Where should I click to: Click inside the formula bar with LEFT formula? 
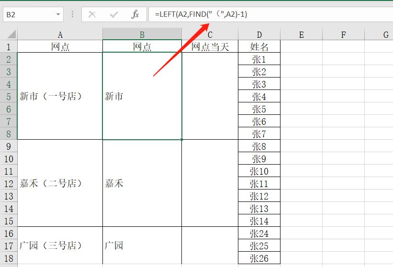270,14
